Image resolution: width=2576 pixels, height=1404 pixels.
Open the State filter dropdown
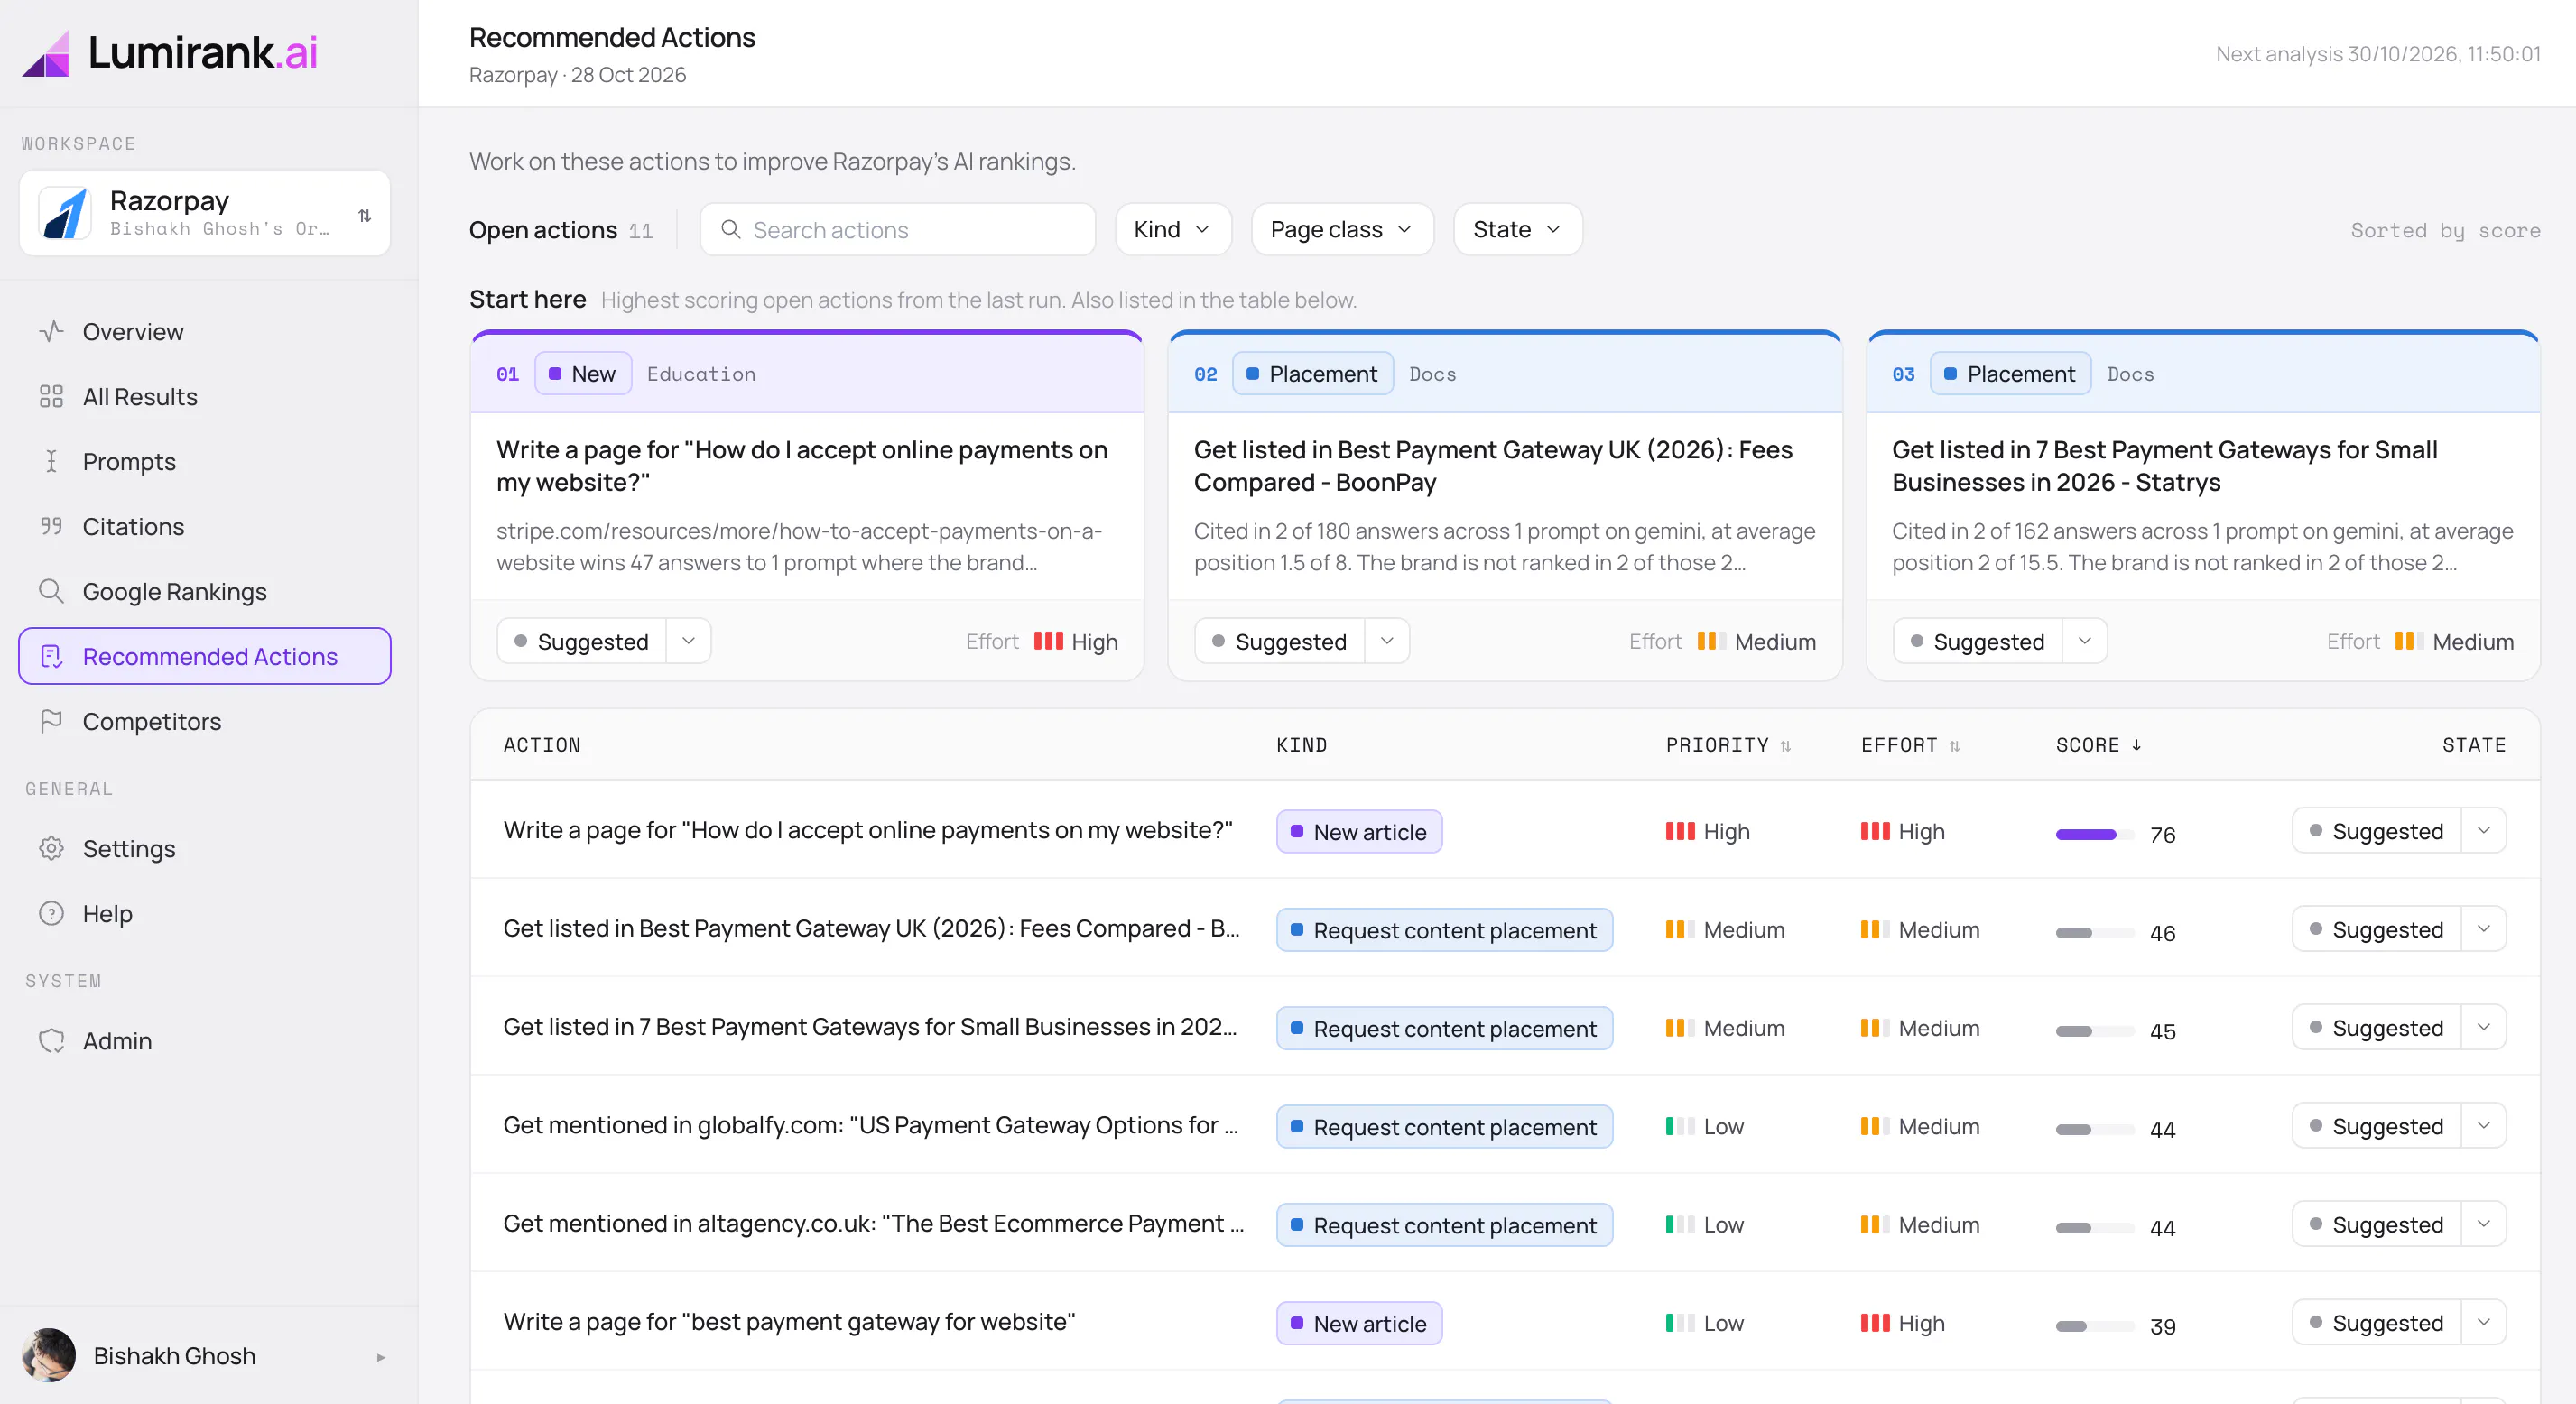[1517, 229]
